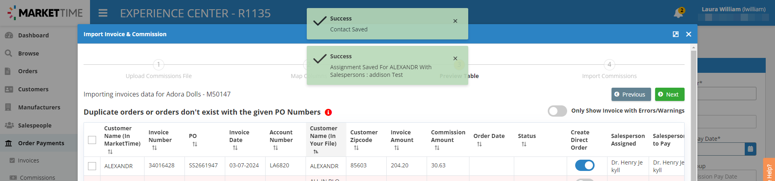Sort by Commission Amount column
This screenshot has height=181, width=775.
tap(437, 148)
